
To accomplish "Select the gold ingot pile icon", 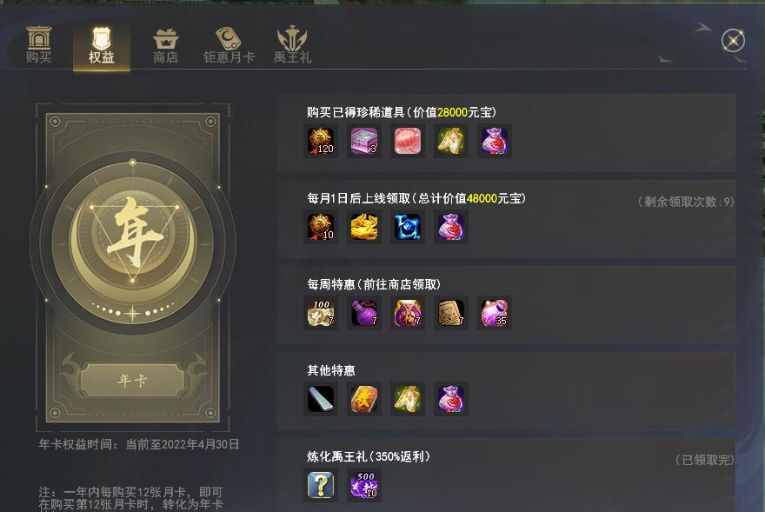I will click(364, 227).
